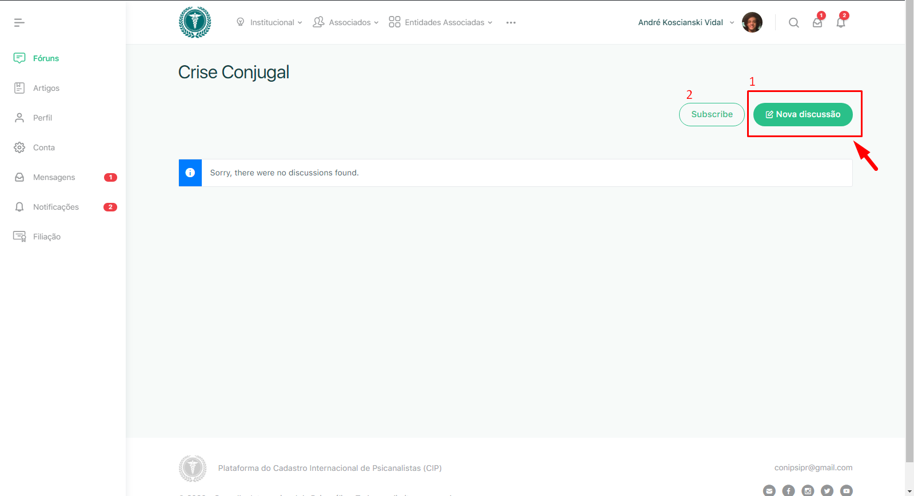914x496 pixels.
Task: Open the inbox messages icon in header
Action: (817, 23)
